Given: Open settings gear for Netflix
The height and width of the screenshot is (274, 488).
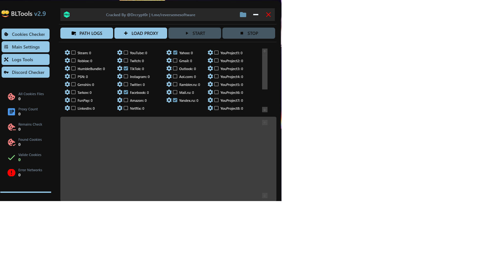Looking at the screenshot, I should coord(120,108).
